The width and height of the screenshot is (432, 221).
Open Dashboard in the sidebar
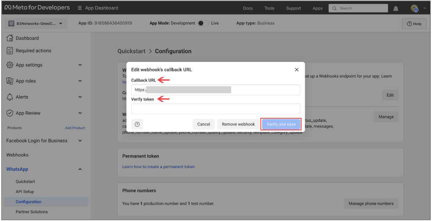(x=27, y=38)
